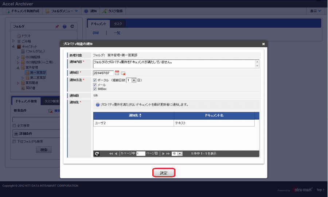Click the blue help icon beside notification message

[97, 104]
